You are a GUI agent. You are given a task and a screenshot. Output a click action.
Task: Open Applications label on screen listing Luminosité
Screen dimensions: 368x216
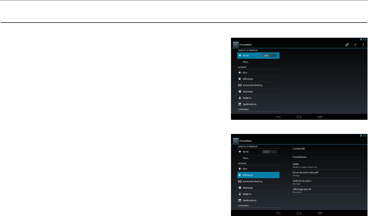[250, 201]
